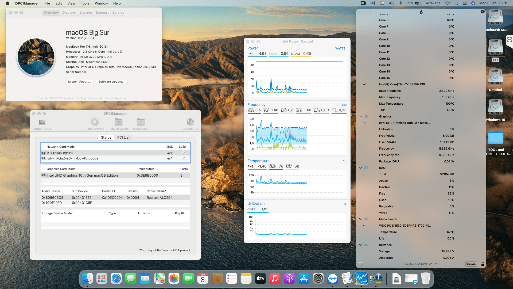Open Safari from the Dock

[x=116, y=279]
